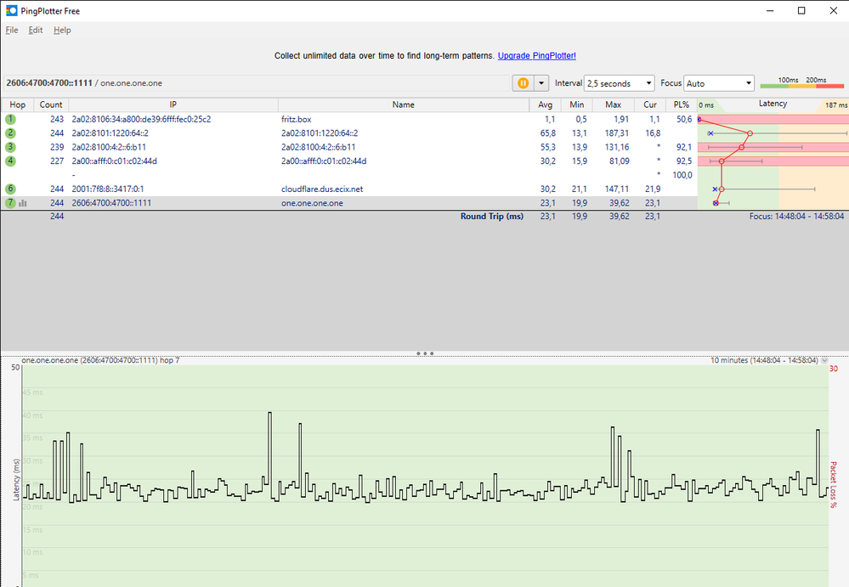
Task: Open the File menu
Action: point(12,31)
